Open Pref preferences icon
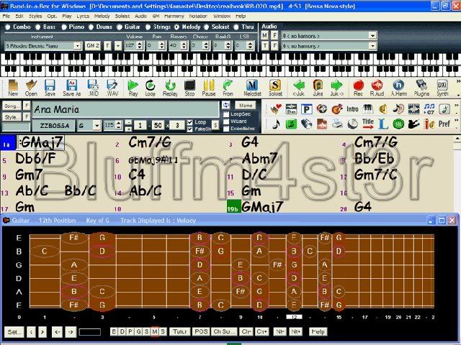This screenshot has height=345, width=461. [444, 124]
